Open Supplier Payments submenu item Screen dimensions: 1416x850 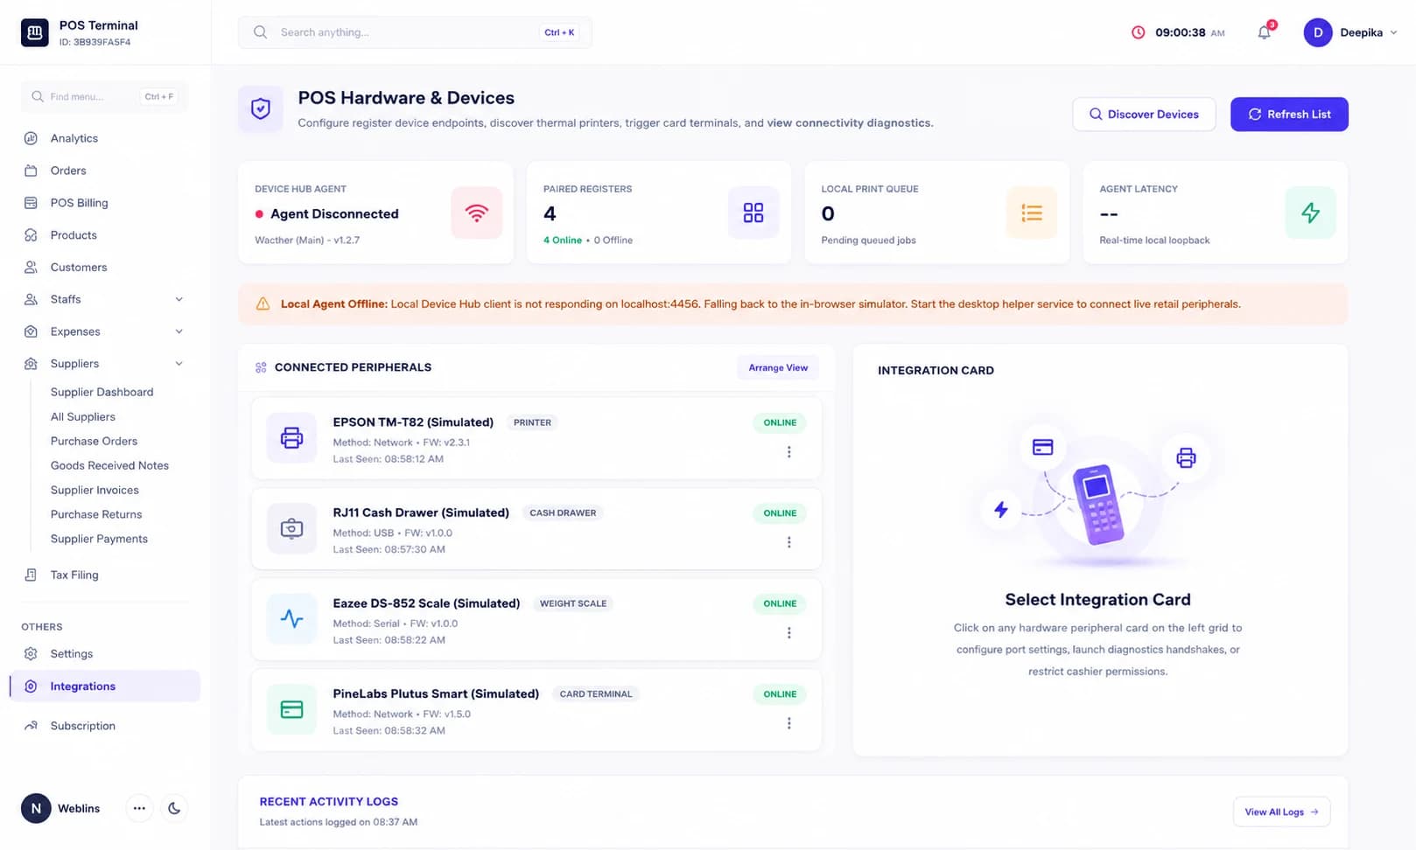click(x=99, y=539)
